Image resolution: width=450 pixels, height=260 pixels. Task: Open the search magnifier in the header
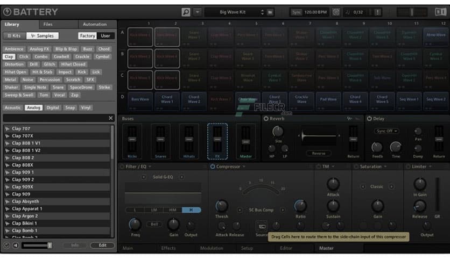[186, 12]
